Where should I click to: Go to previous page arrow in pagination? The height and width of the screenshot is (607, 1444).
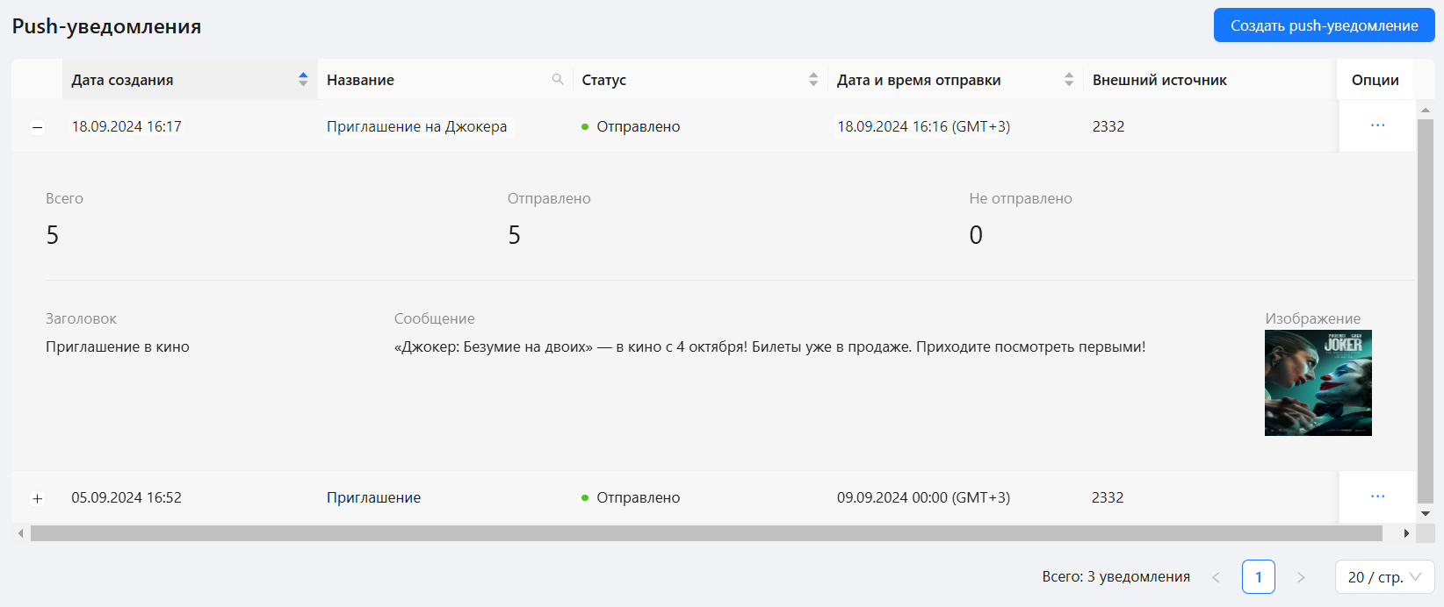click(x=1217, y=577)
